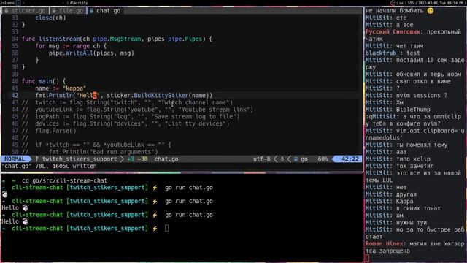Switch to the file.go buffer tab
Viewport: 467px width, 263px height.
click(x=68, y=11)
